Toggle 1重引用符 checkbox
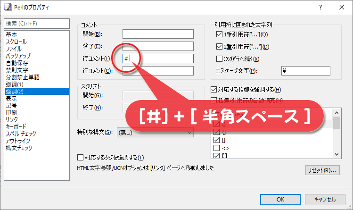Screen dimensions: 353x210 (x=219, y=34)
